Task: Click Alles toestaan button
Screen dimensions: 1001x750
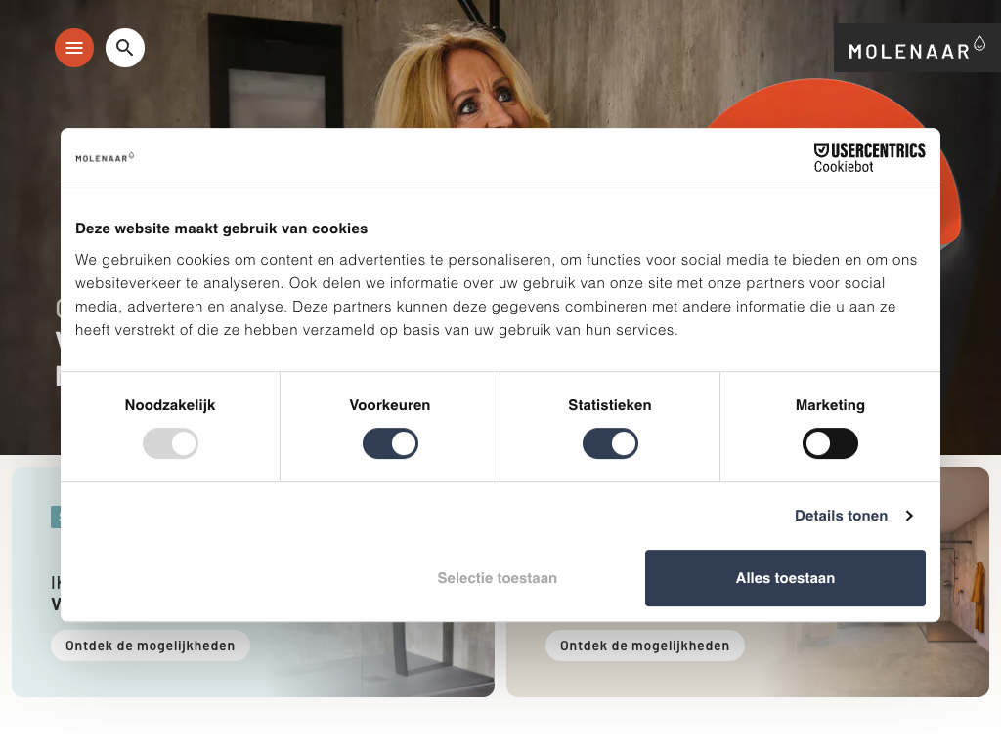Action: (785, 578)
